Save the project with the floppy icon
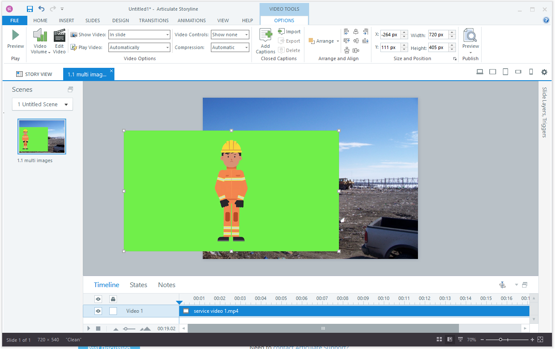Image resolution: width=555 pixels, height=349 pixels. click(30, 9)
